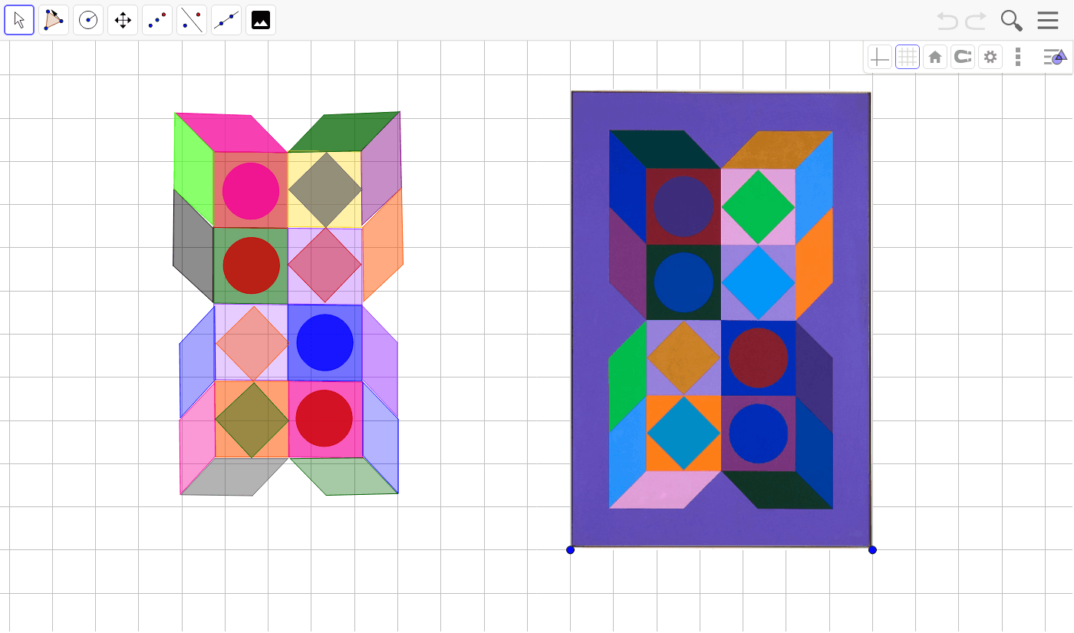This screenshot has width=1074, height=633.
Task: Select the Circle with Center tool
Action: click(x=88, y=20)
